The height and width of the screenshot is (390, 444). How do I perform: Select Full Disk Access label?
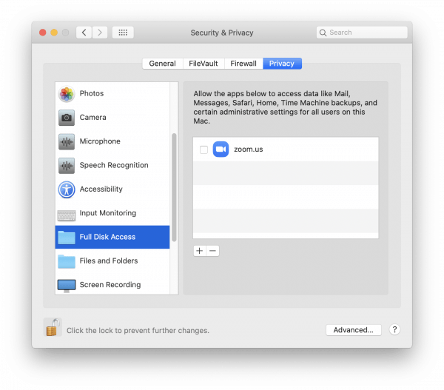107,237
